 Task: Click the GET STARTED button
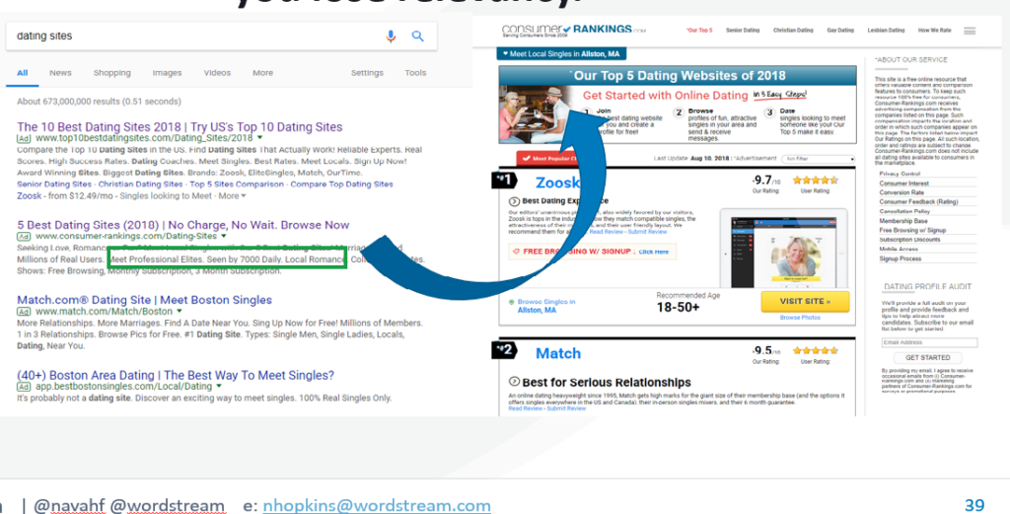click(x=927, y=357)
